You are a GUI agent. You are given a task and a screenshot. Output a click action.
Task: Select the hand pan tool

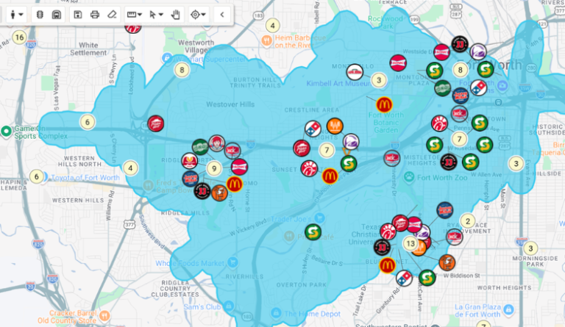(x=176, y=15)
